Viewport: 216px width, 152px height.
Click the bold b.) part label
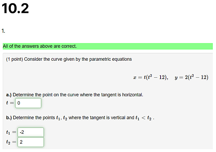(x=9, y=118)
